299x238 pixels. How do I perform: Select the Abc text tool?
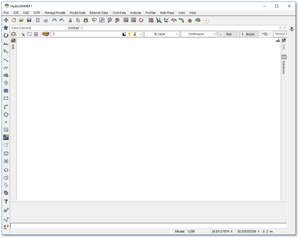(x=6, y=44)
